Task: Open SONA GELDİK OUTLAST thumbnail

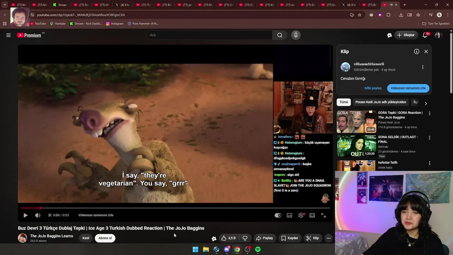Action: 356,146
